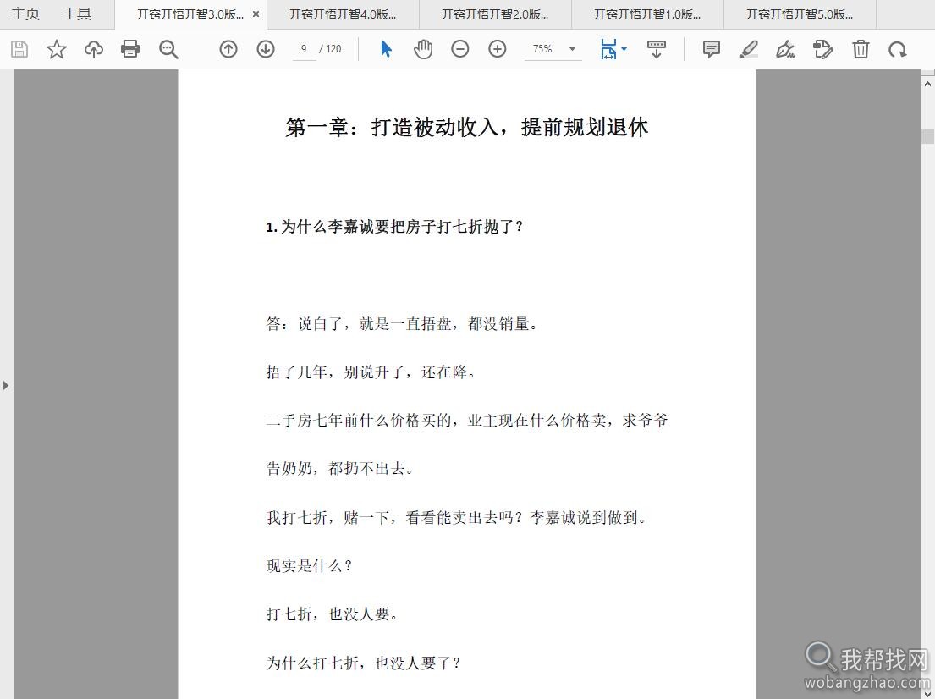Click scrollbar up arrow
Viewport: 935px width, 699px height.
click(x=927, y=85)
